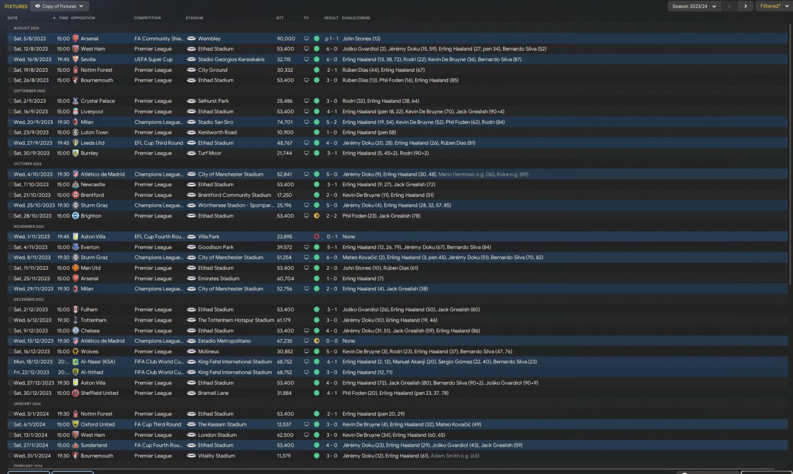Sort fixtures by the Stadium column
The image size is (793, 474).
tap(194, 18)
